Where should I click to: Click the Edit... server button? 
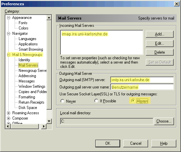coord(160,43)
